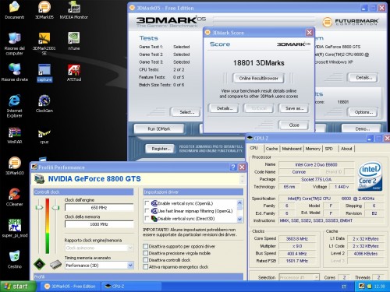Click the Run 3DMark button
The height and width of the screenshot is (292, 390).
159,128
